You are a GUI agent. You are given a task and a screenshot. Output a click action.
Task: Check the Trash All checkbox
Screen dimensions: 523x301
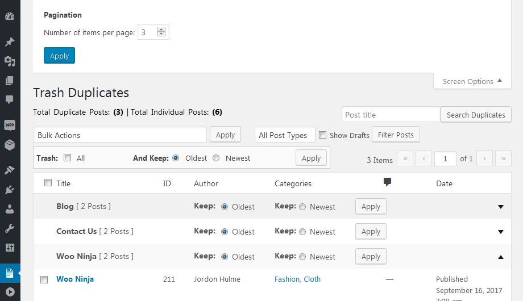tap(68, 158)
